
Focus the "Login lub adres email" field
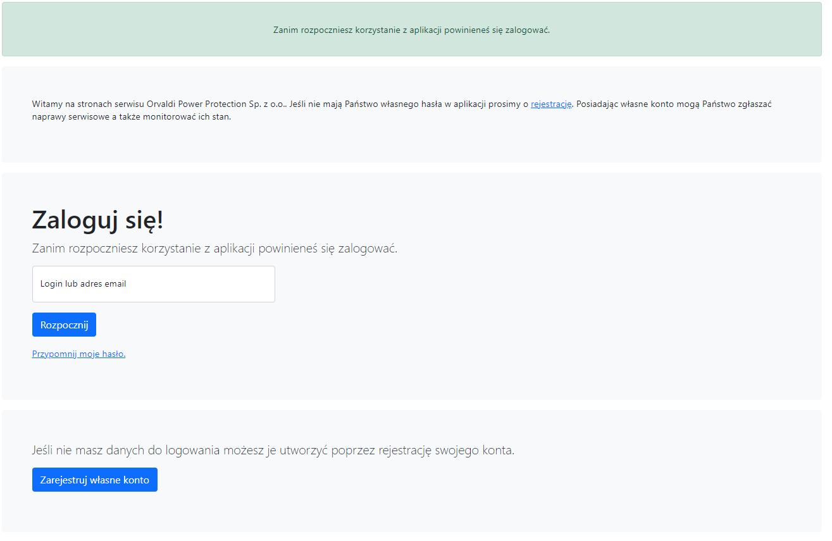[154, 284]
